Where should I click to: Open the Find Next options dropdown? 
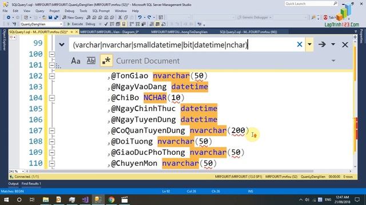click(333, 44)
